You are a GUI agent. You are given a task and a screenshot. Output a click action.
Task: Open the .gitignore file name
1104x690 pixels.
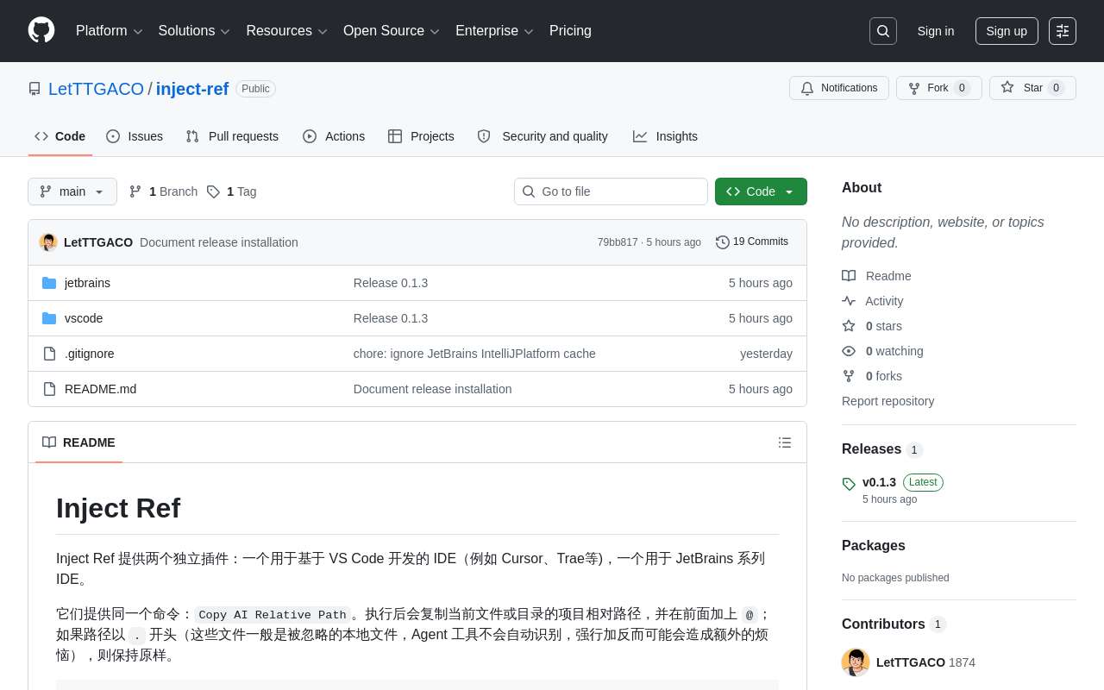[90, 354]
